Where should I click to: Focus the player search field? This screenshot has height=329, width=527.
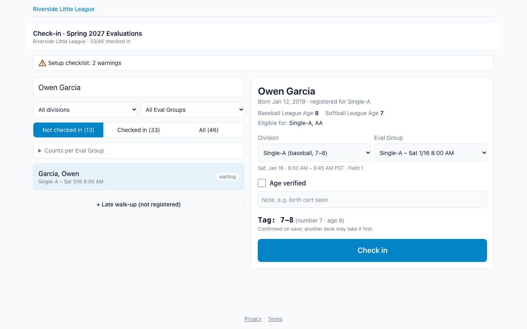[138, 88]
